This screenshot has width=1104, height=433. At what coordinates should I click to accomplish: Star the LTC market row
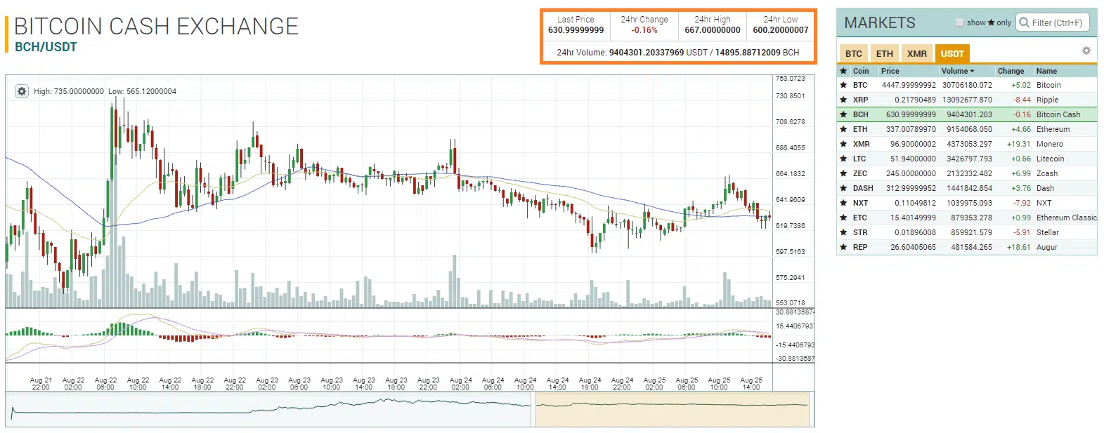tap(843, 159)
